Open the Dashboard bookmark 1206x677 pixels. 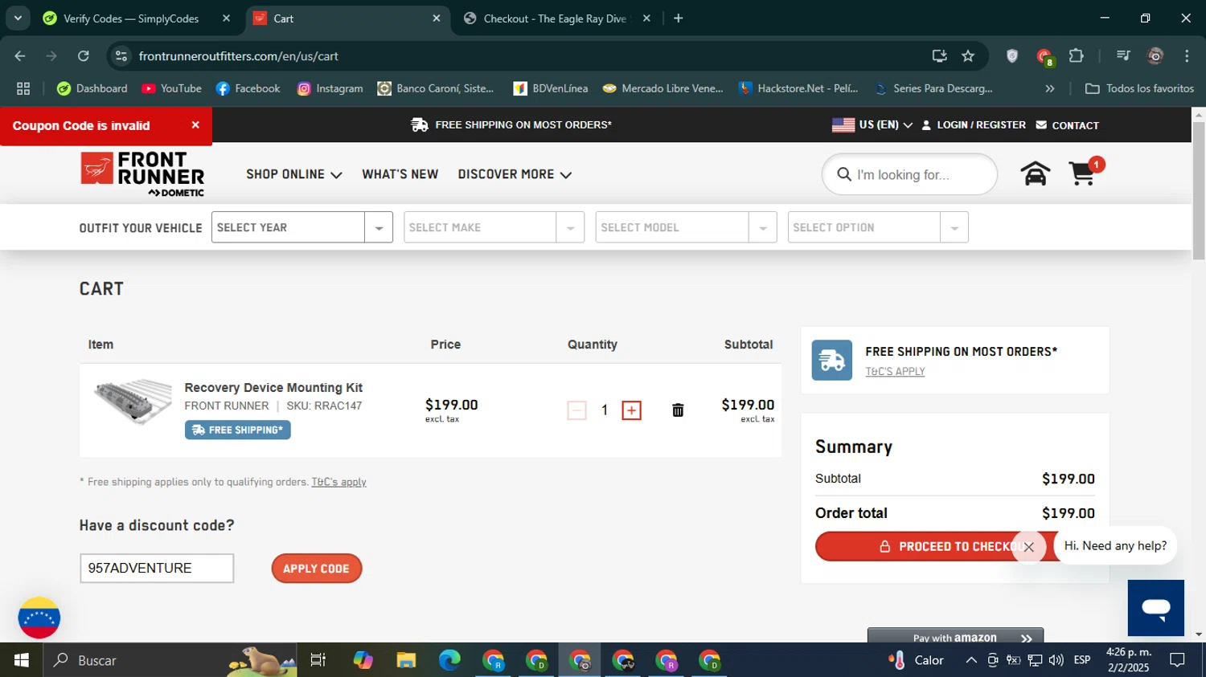pyautogui.click(x=92, y=88)
